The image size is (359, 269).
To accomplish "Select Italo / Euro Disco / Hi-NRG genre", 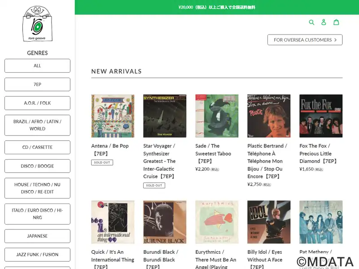I will (37, 214).
